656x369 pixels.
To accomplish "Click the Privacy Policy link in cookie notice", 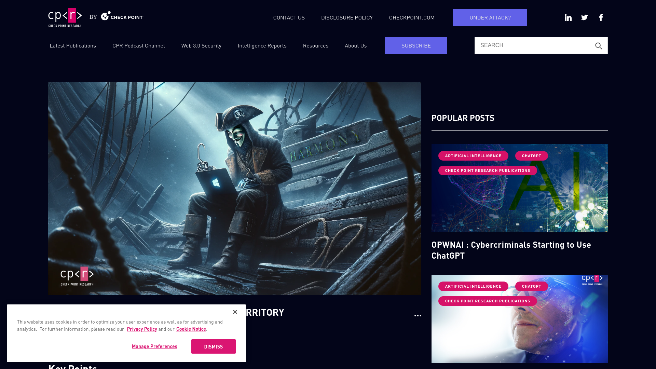I will pos(141,329).
